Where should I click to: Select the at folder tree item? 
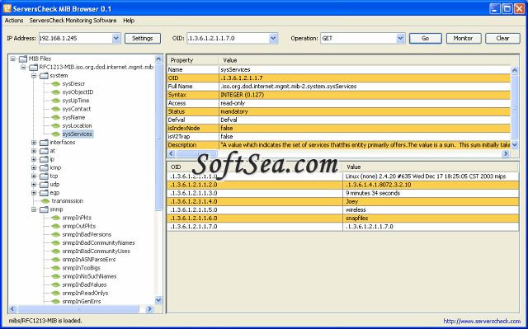[52, 151]
